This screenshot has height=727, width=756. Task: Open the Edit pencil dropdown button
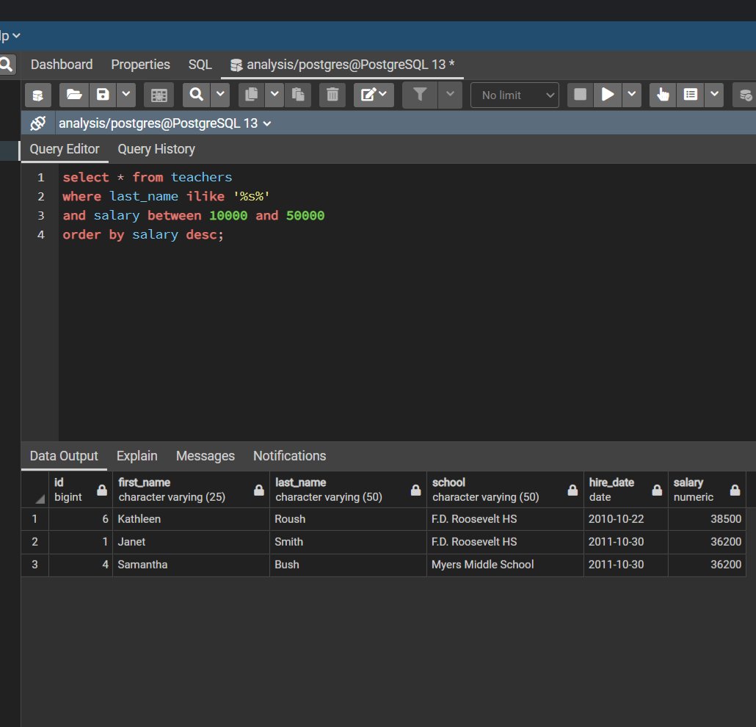click(374, 95)
